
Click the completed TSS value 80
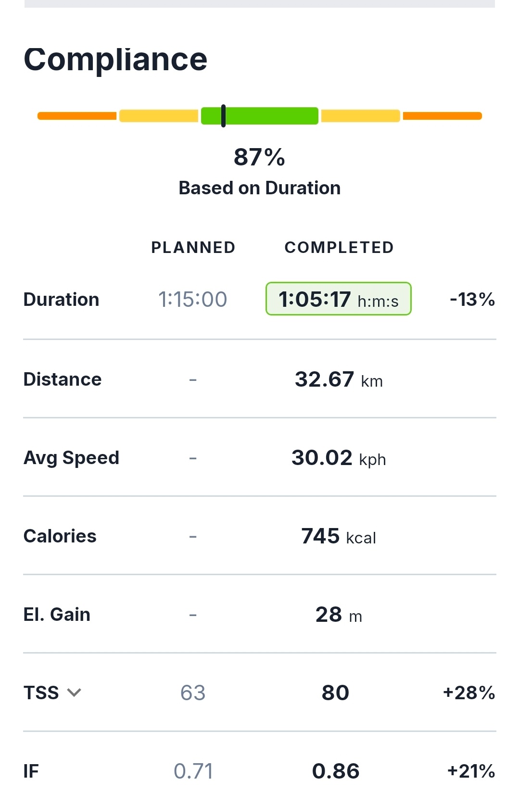335,693
